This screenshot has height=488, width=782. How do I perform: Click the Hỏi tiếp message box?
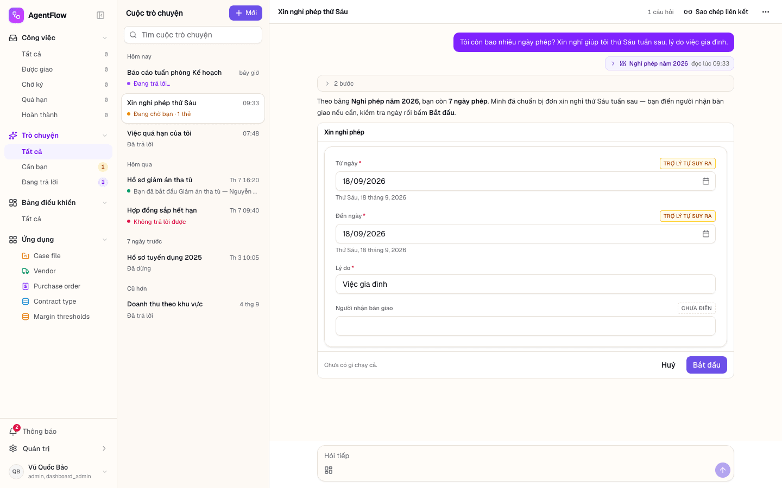point(526,456)
